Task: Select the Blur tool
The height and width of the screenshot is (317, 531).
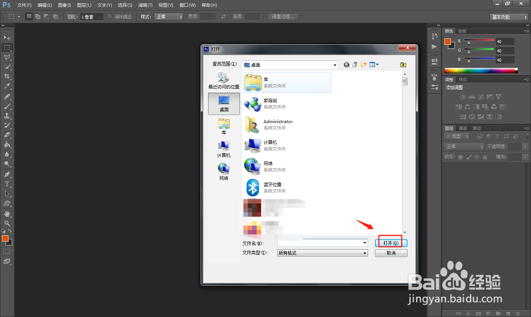Action: click(7, 154)
